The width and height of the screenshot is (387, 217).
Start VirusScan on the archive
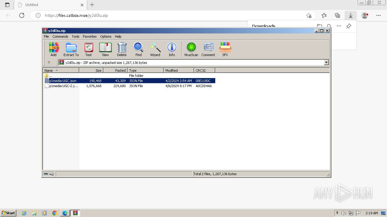tap(191, 49)
